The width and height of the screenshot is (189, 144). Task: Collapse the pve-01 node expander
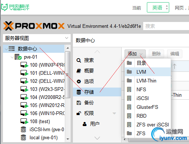click(x=12, y=57)
